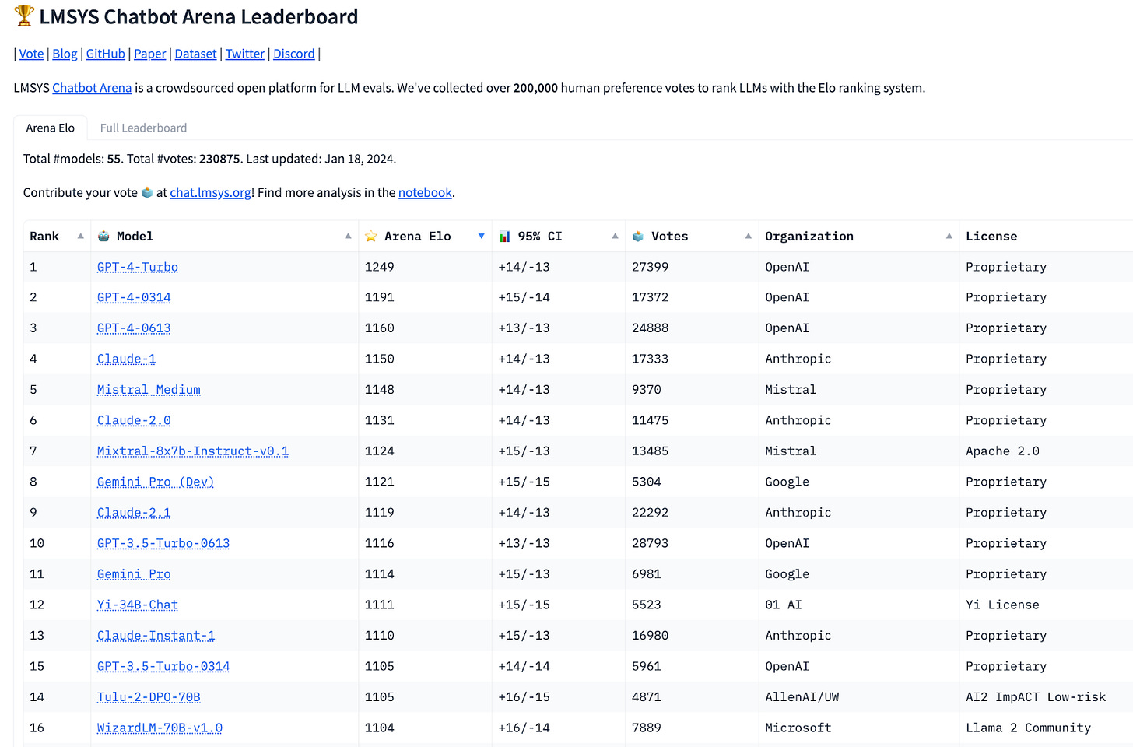Click the 01 AI organization cell
1133x747 pixels.
coord(784,605)
